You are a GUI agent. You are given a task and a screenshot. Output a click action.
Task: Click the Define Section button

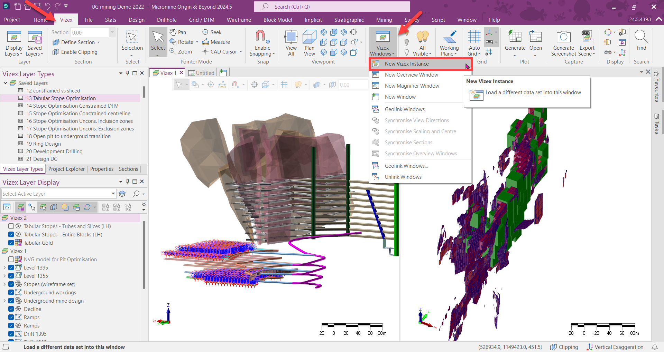point(77,42)
